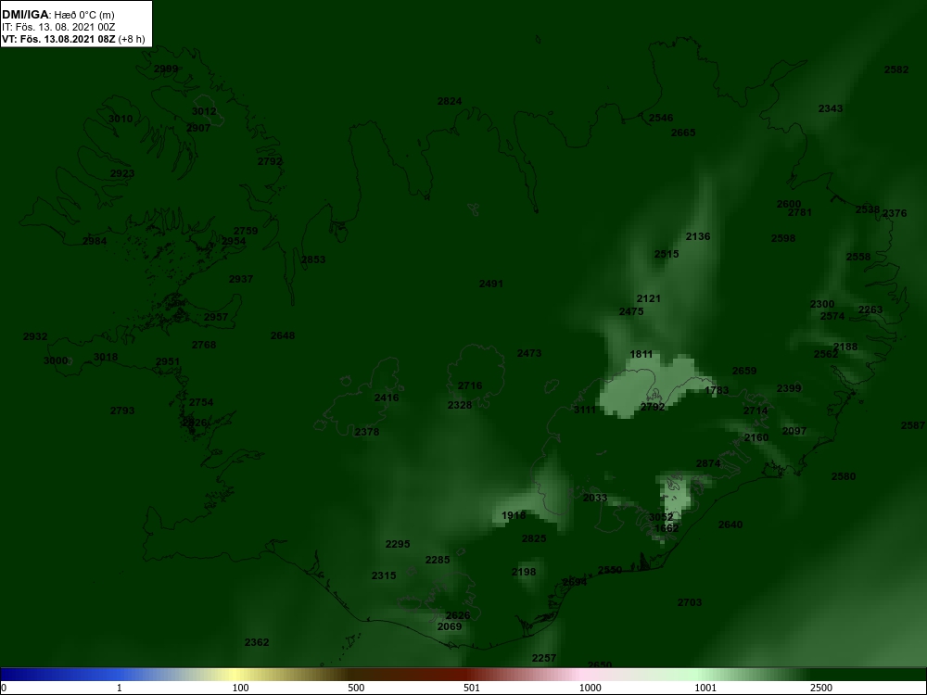The height and width of the screenshot is (695, 927).
Task: Click the map value 2793
Action: pos(122,411)
